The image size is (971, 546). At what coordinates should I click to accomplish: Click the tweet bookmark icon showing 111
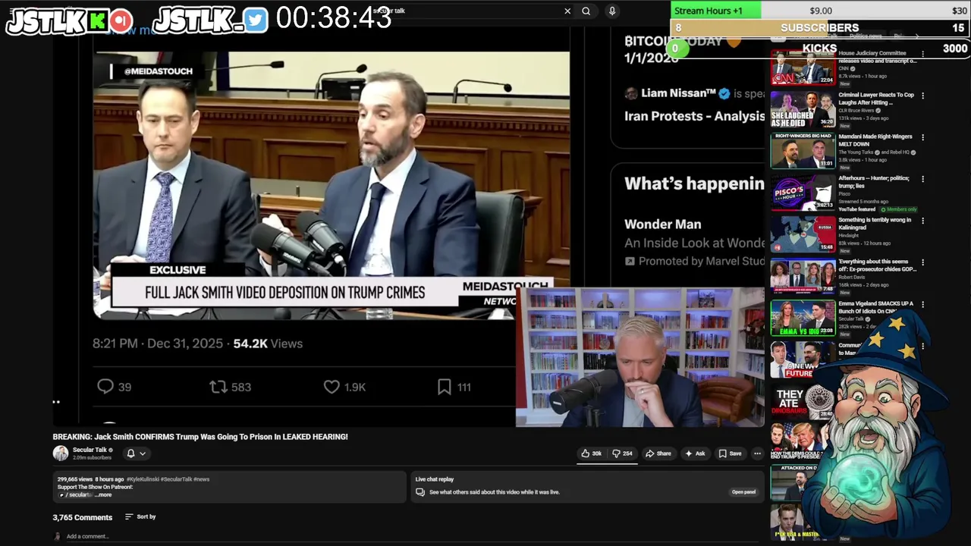pos(445,387)
